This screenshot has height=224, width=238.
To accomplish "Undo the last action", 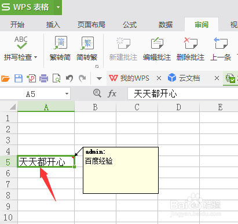I will tap(69, 78).
